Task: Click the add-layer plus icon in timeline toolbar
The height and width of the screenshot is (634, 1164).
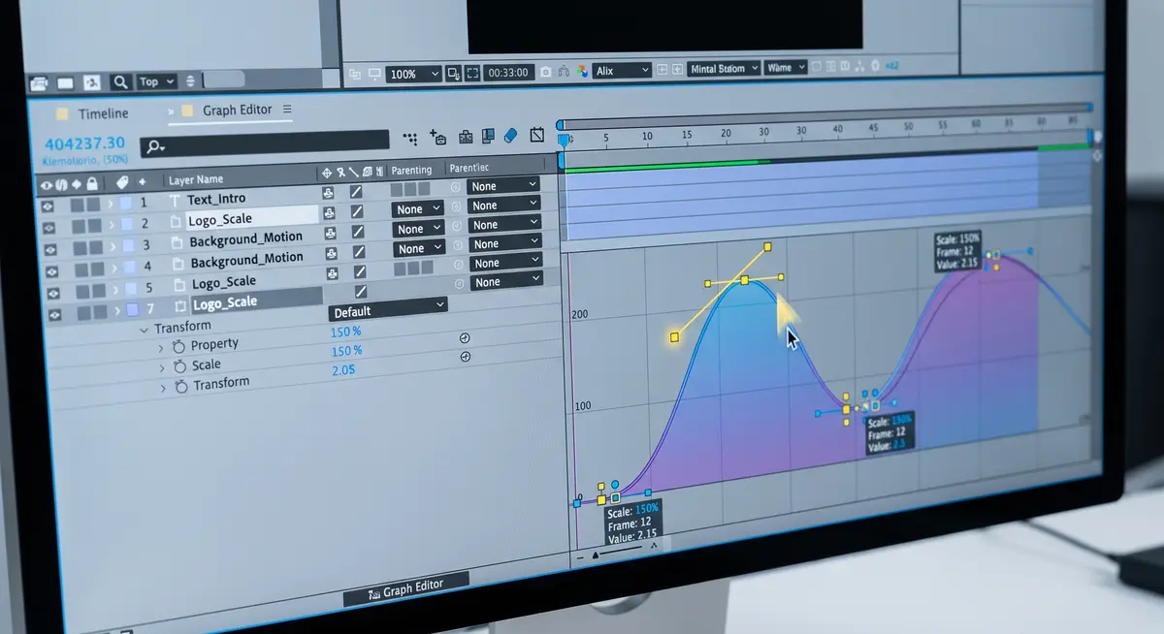Action: pos(437,138)
